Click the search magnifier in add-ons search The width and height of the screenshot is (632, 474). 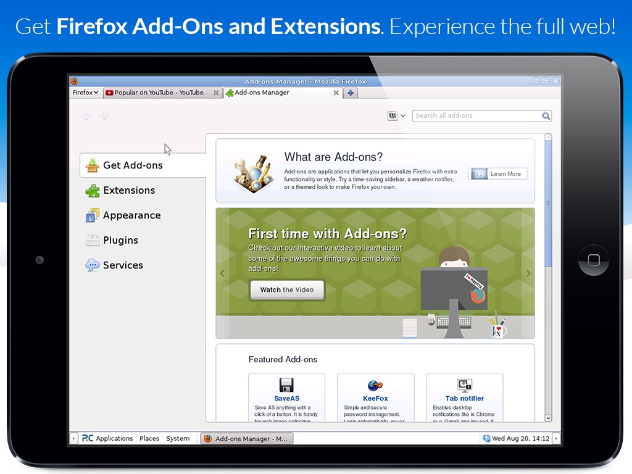546,116
